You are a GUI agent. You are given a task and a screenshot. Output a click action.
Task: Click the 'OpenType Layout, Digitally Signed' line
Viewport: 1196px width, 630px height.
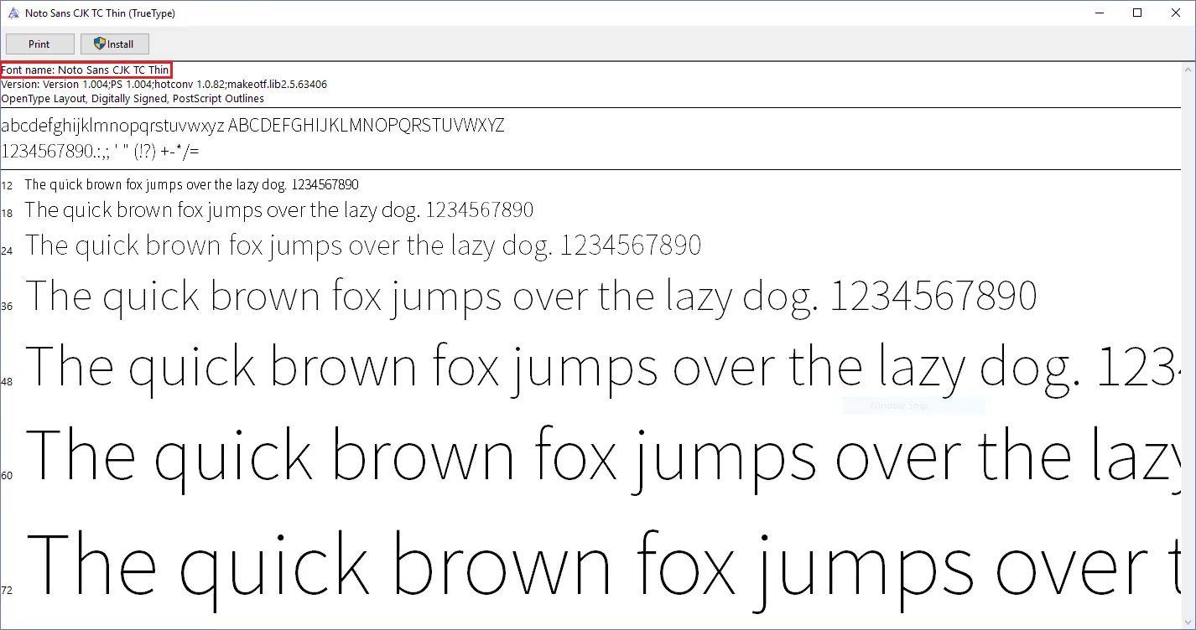point(133,98)
